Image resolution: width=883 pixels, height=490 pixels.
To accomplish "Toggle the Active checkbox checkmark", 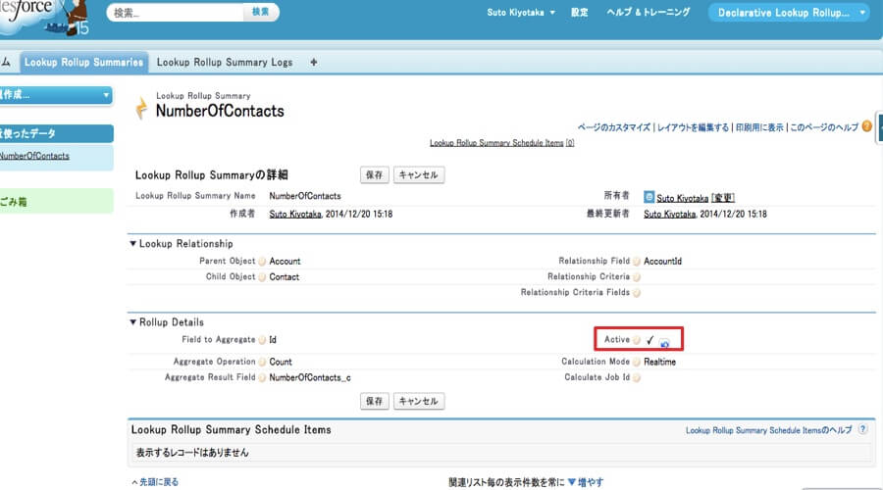I will click(x=649, y=340).
